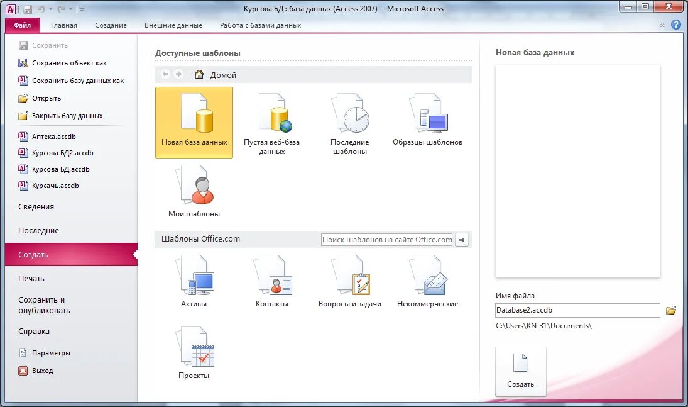Image resolution: width=688 pixels, height=407 pixels.
Task: Click the Access application icon in title bar
Action: [11, 9]
